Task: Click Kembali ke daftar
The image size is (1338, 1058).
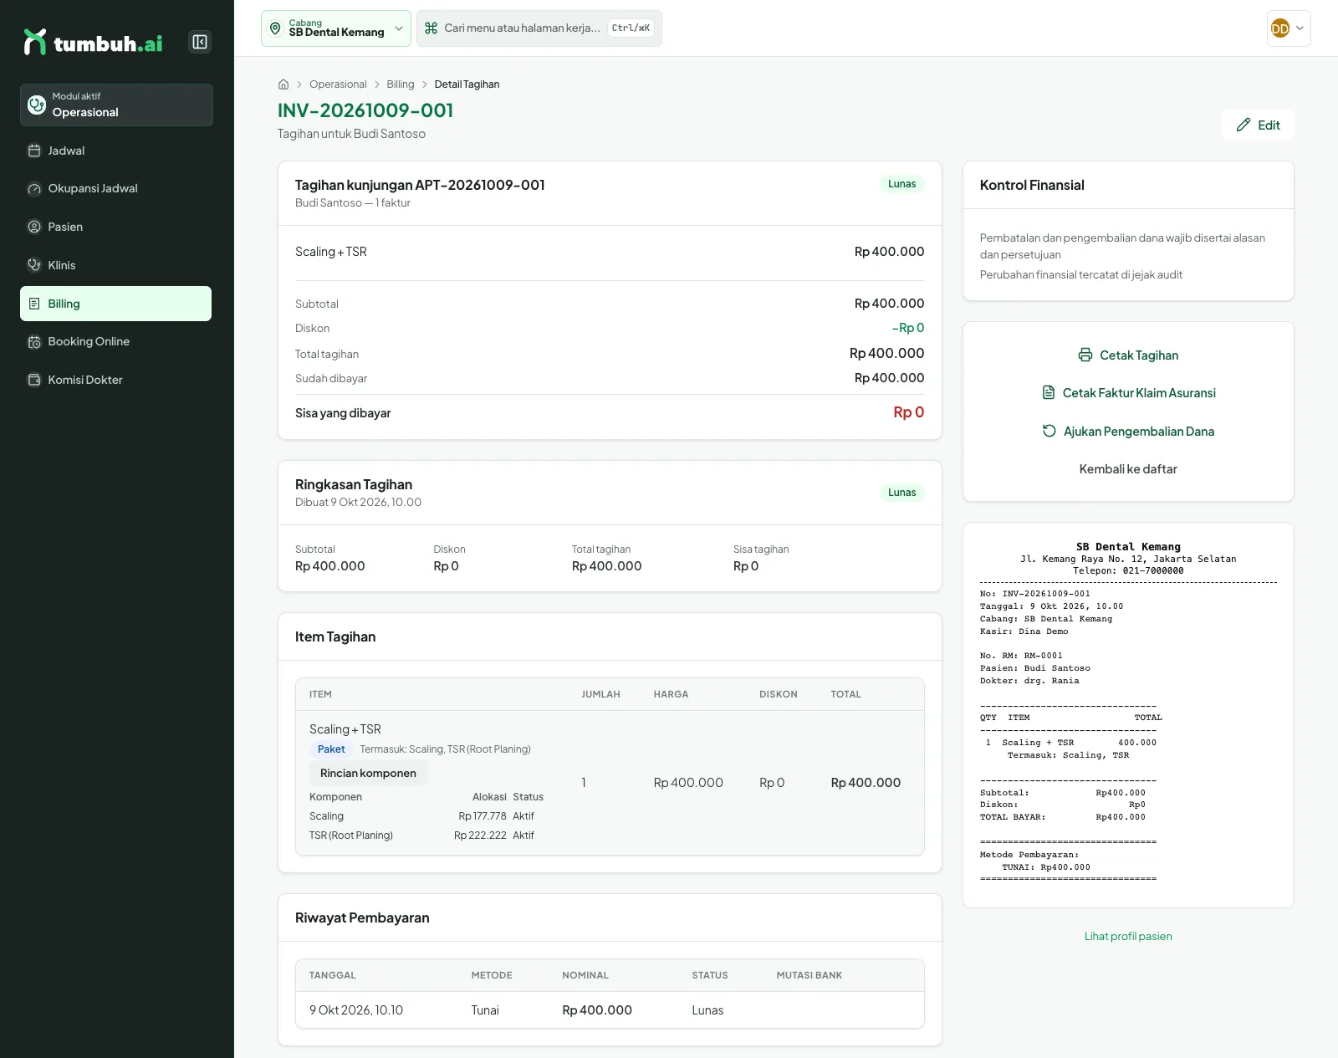Action: click(1128, 469)
